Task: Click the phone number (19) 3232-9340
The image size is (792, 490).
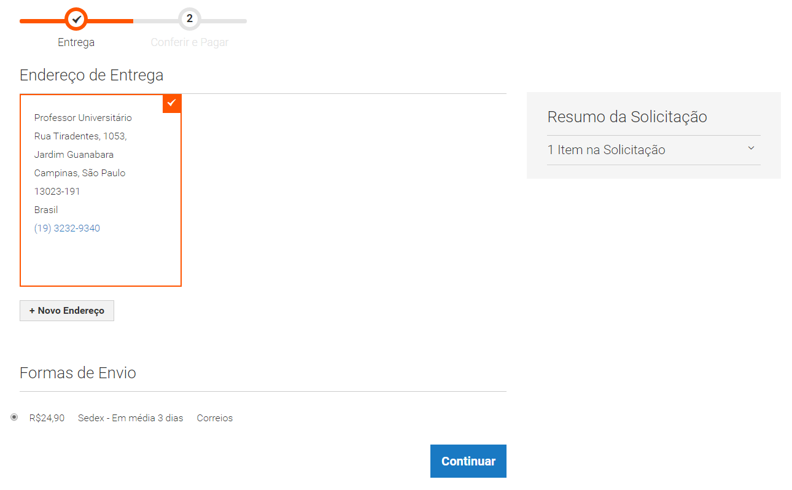Action: [67, 228]
